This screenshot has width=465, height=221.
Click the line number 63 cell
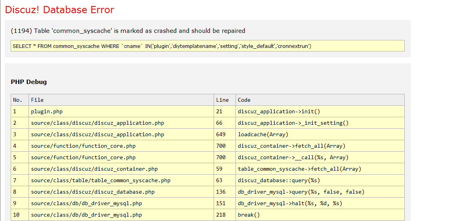tap(225, 181)
